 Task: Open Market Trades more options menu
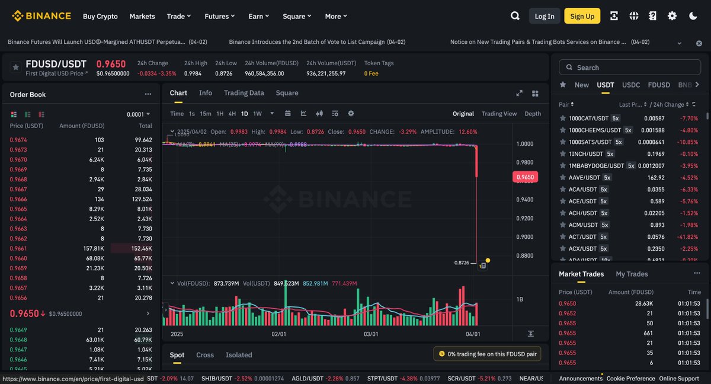point(697,273)
